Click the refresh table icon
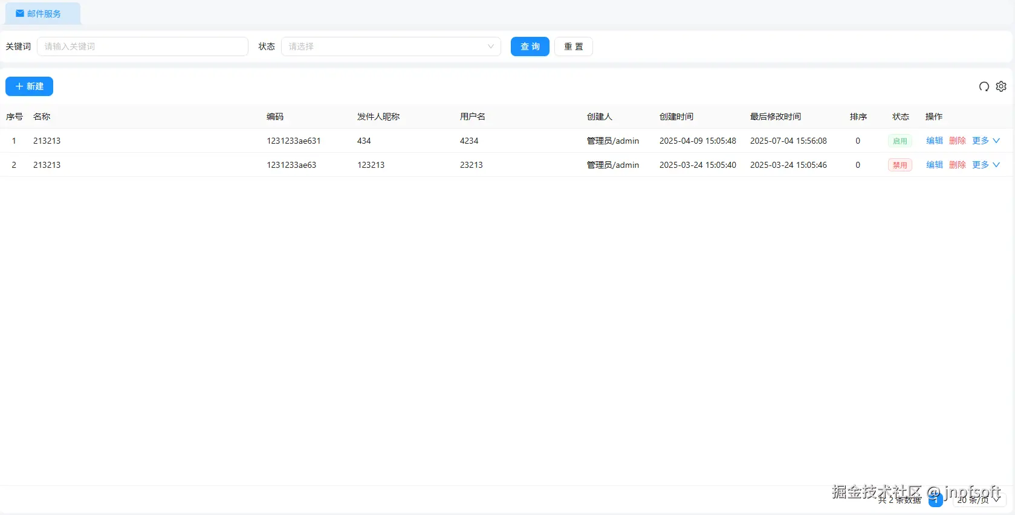Viewport: 1015px width, 515px height. click(x=984, y=86)
